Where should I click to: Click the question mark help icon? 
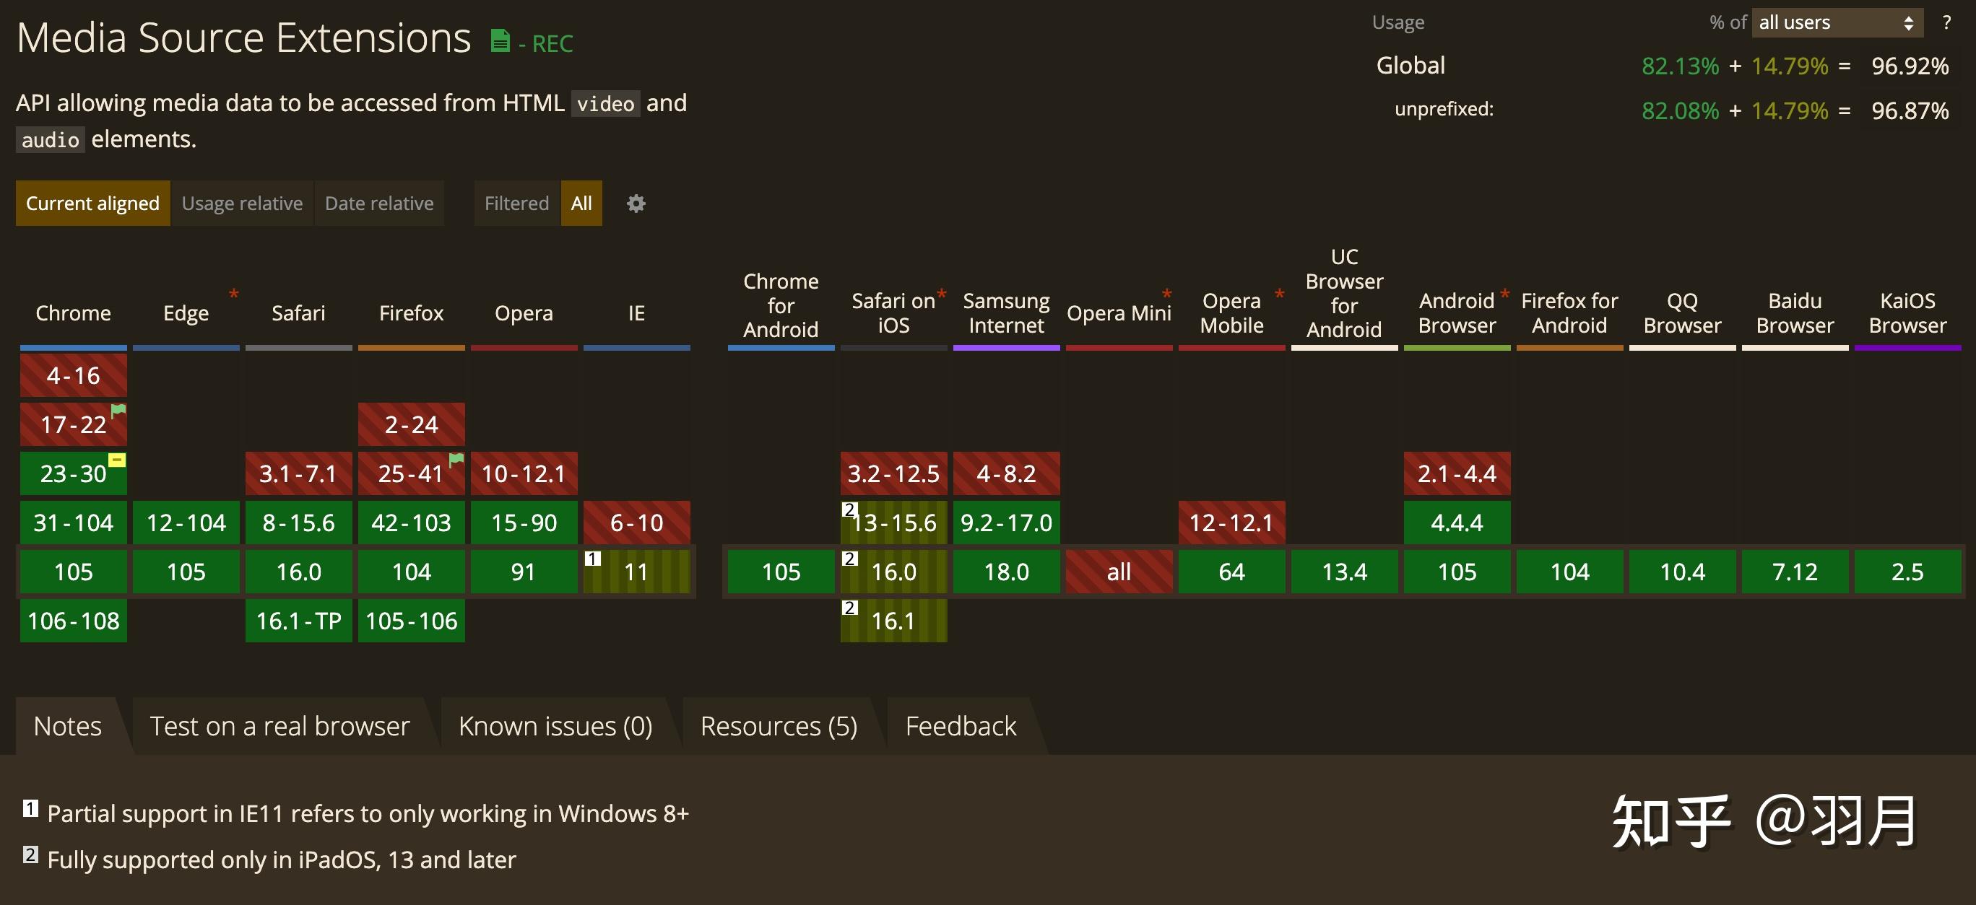point(1946,22)
